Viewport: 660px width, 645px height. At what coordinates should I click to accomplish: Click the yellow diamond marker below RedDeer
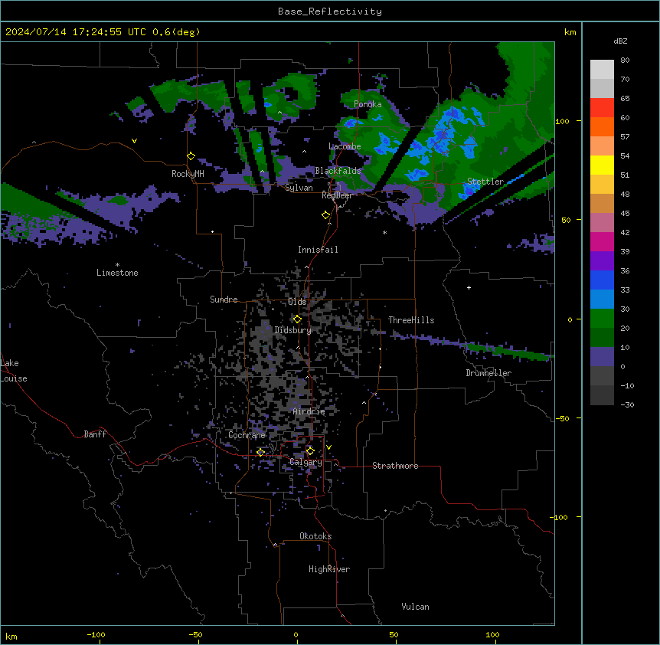point(325,215)
